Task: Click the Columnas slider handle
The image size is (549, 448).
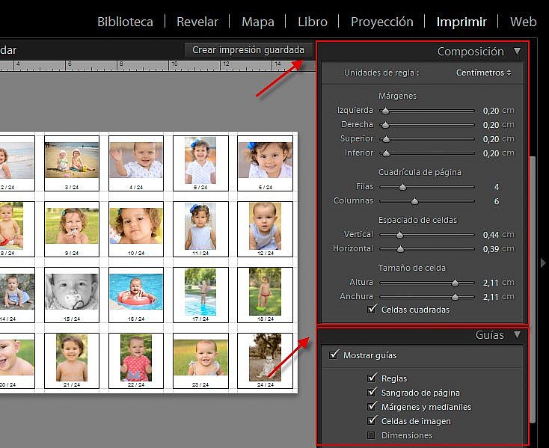Action: (x=414, y=201)
